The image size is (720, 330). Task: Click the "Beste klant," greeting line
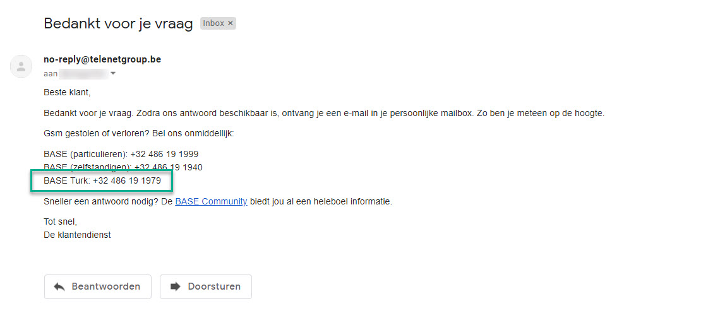click(67, 92)
